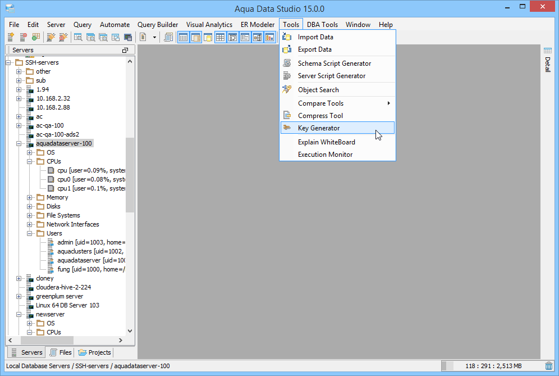Collapse the Users folder

[30, 234]
